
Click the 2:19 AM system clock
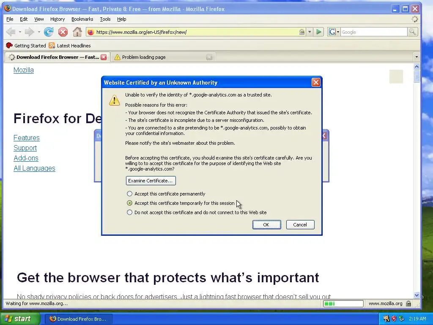417,319
